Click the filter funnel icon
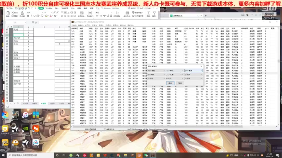 pyautogui.click(x=154, y=13)
